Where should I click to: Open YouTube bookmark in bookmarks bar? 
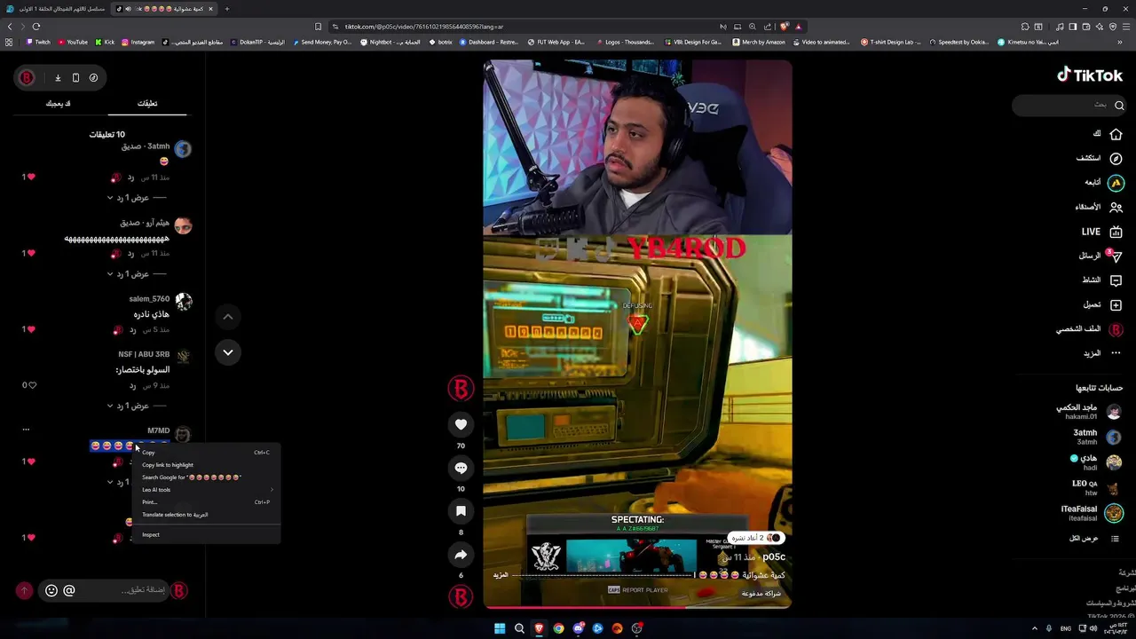(x=73, y=42)
